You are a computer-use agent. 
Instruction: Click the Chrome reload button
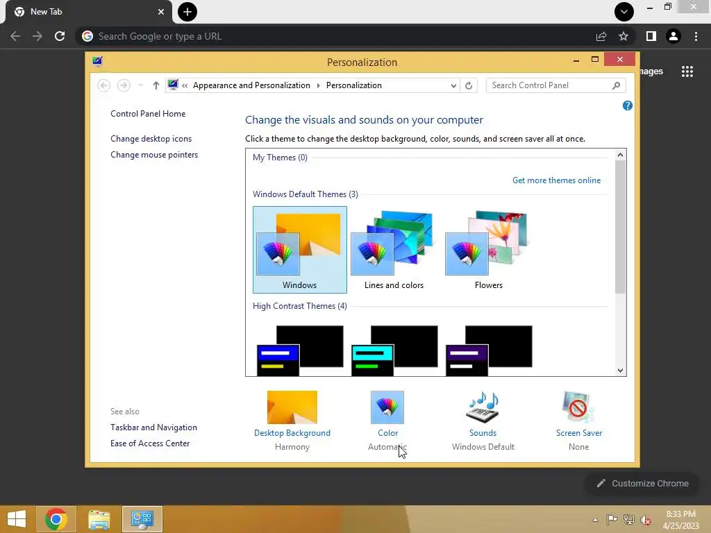tap(60, 36)
